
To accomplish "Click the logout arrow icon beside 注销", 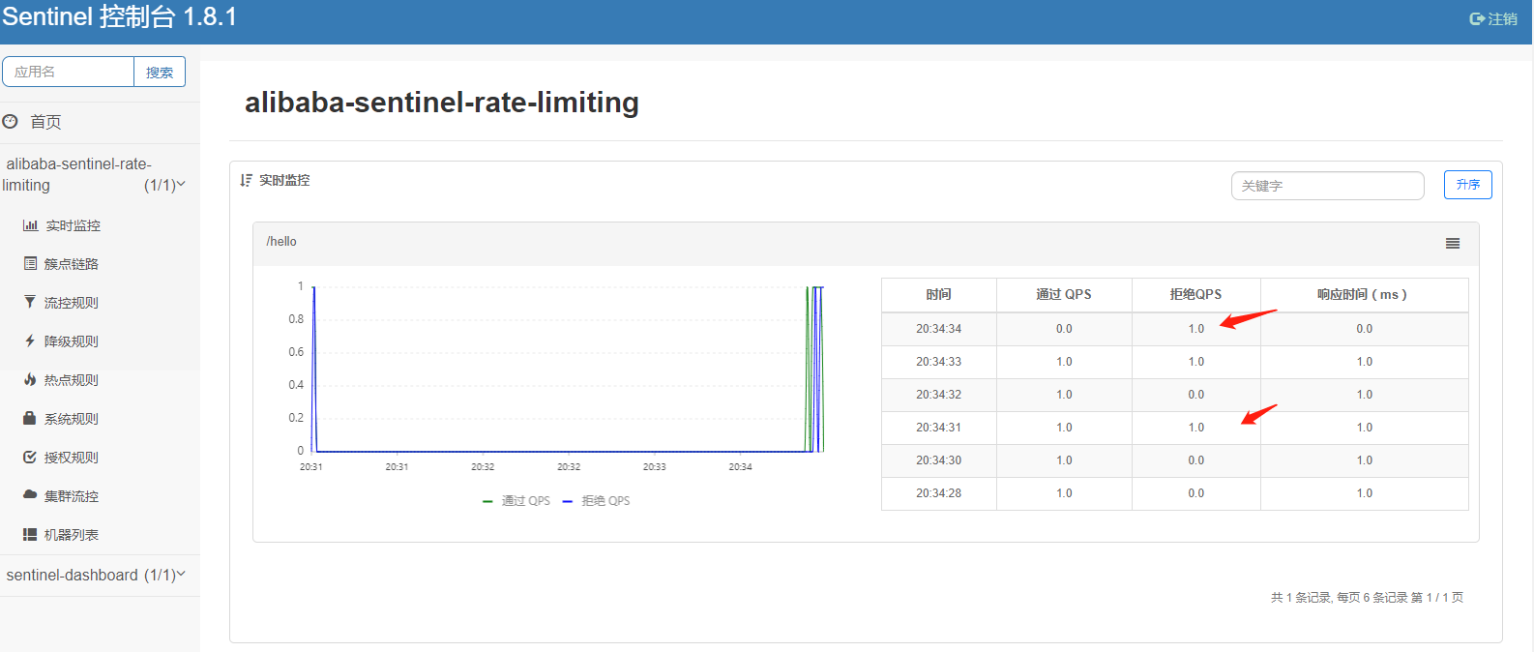I will click(x=1477, y=18).
